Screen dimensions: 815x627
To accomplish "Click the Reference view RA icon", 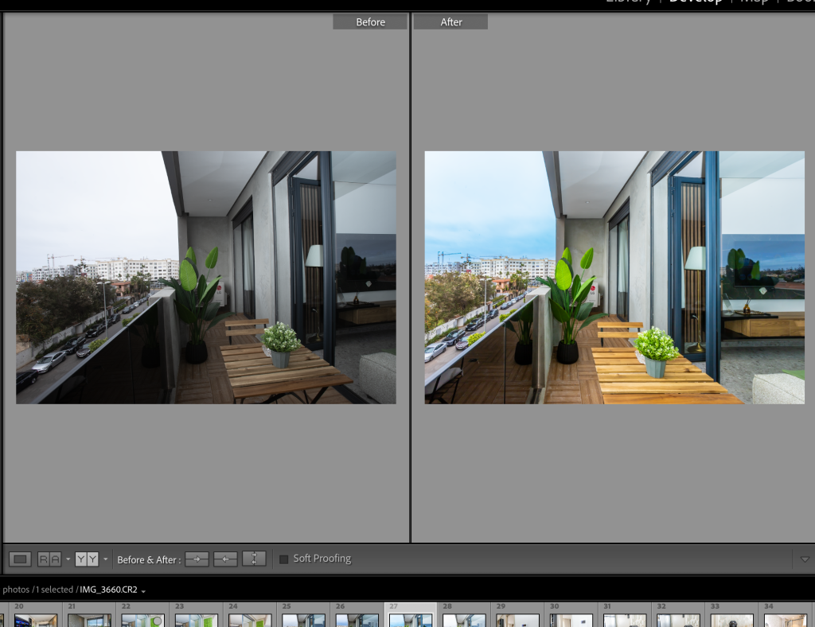I will click(49, 559).
